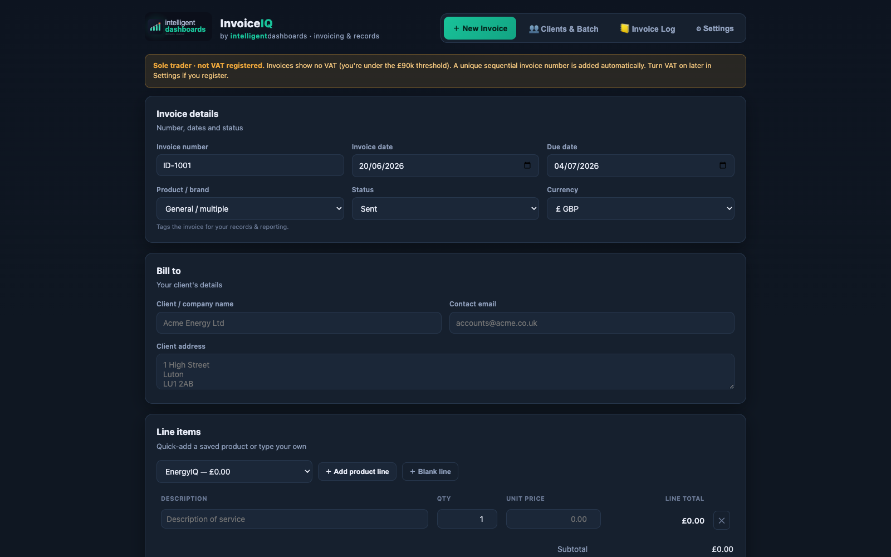Click the 'Sole trader · not VAT registered' notice

[445, 71]
